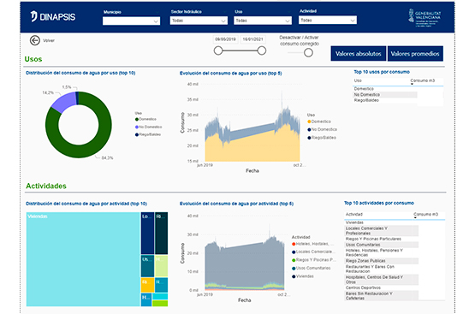Screen dimensions: 475x314
Task: Click the dark blue Lo... treemap tile
Action: [x=147, y=234]
